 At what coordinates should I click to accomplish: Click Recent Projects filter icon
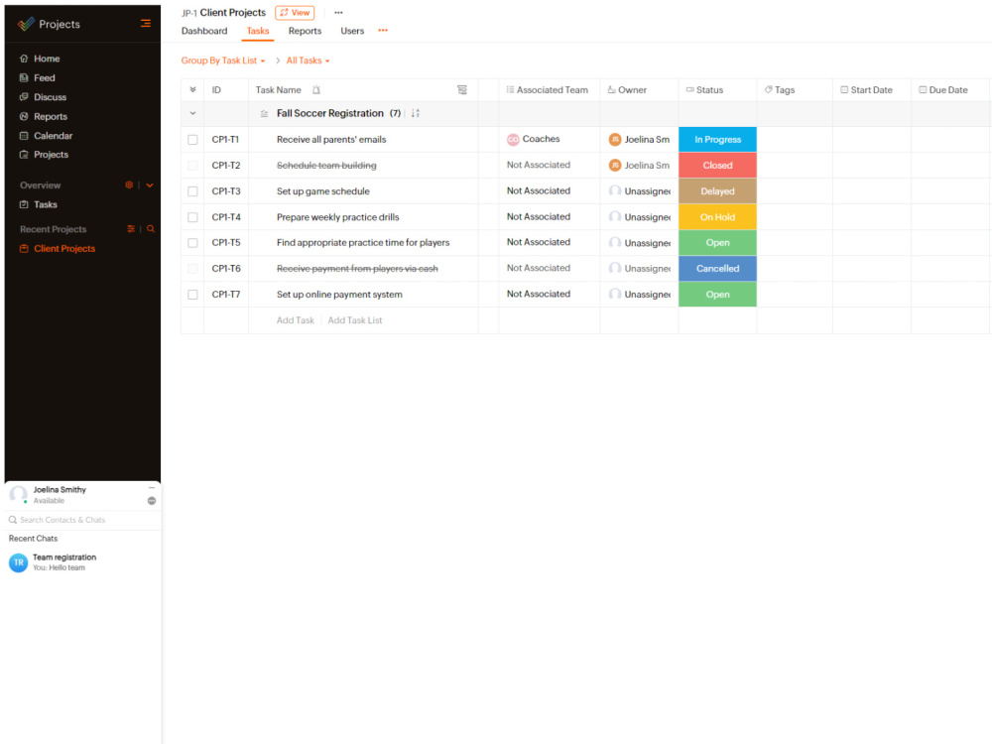click(131, 229)
